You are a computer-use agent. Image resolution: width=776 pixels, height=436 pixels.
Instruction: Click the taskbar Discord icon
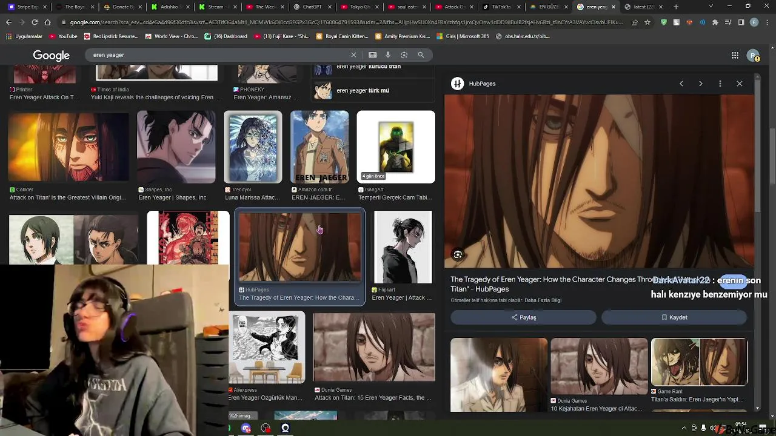click(246, 429)
